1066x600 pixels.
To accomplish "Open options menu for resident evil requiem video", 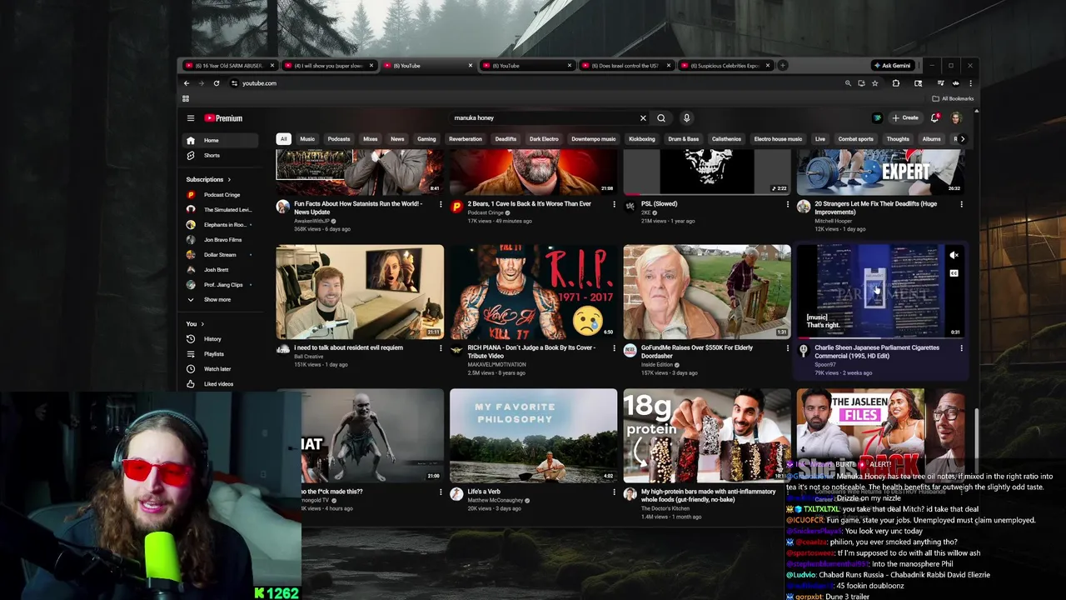I will coord(441,348).
